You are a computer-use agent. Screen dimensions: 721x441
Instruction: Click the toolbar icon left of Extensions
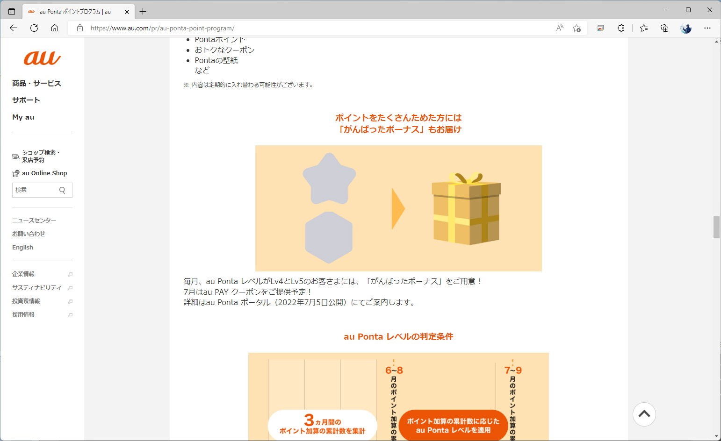600,28
